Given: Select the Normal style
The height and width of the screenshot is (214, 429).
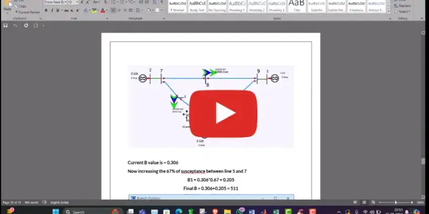Looking at the screenshot, I should pos(177,7).
